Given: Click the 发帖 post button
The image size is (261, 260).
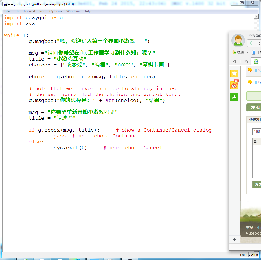Looking at the screenshot, I should point(254,108).
